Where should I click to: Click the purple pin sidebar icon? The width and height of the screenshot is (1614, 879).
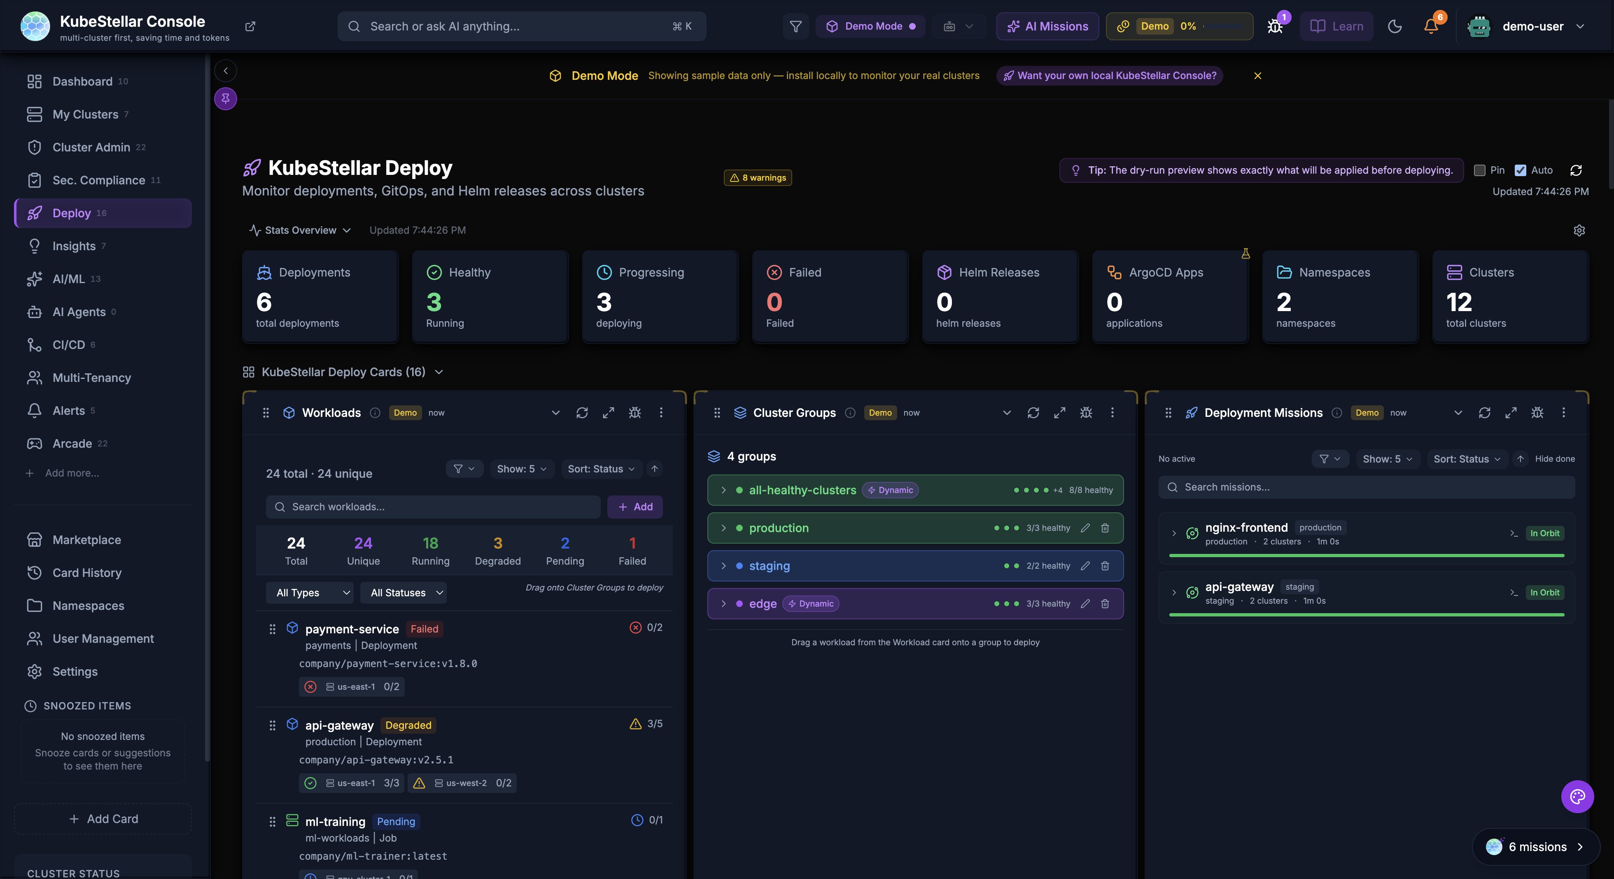point(226,98)
